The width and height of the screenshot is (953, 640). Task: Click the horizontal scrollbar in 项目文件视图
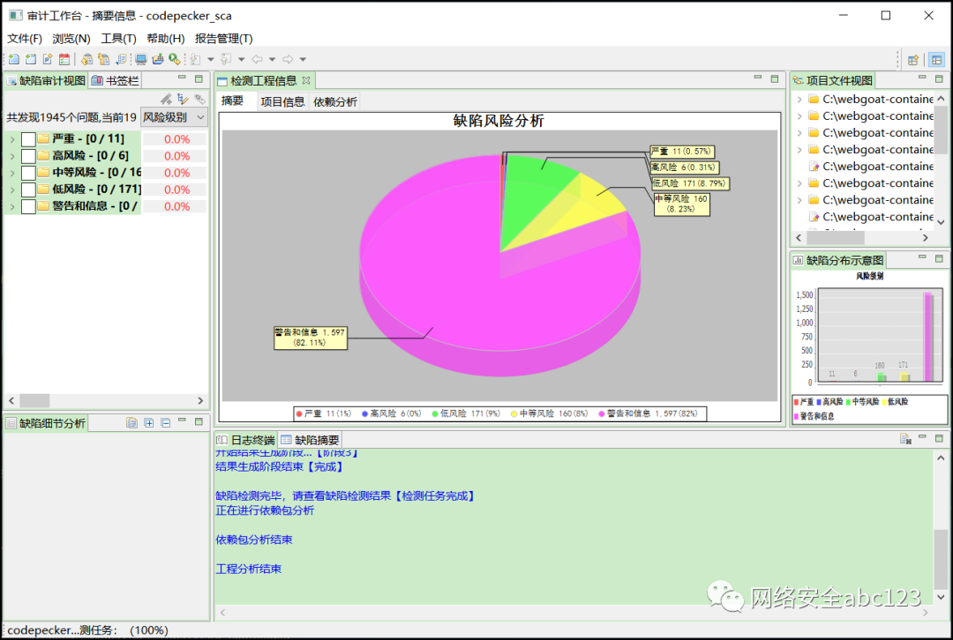tap(834, 237)
